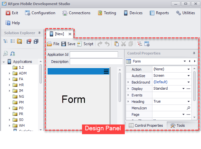This screenshot has width=201, height=149.
Task: Click the copy icon in design toolbar
Action: (131, 44)
